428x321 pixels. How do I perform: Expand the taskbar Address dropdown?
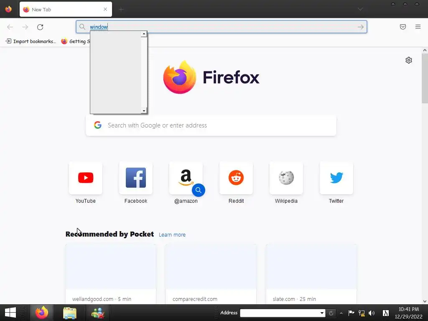322,313
